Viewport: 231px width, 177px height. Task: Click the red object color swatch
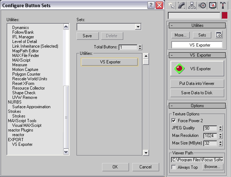[225, 15]
